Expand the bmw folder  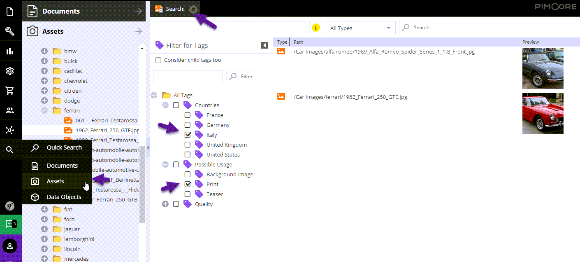click(x=44, y=51)
